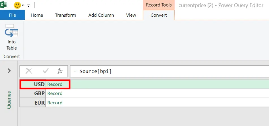Switch to the Transform ribbon tab
Image resolution: width=269 pixels, height=126 pixels.
click(x=66, y=15)
